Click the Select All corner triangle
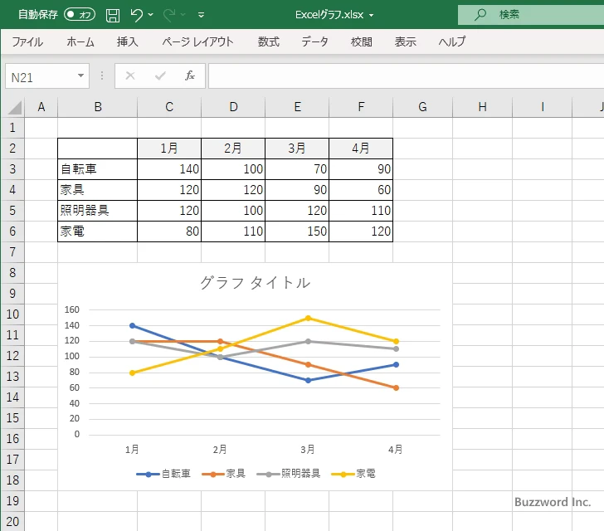This screenshot has height=531, width=604. click(x=14, y=107)
